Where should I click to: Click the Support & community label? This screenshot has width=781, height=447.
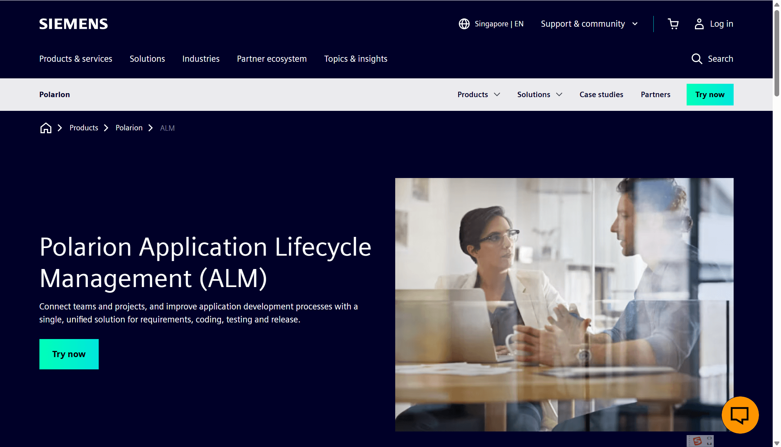click(x=582, y=24)
